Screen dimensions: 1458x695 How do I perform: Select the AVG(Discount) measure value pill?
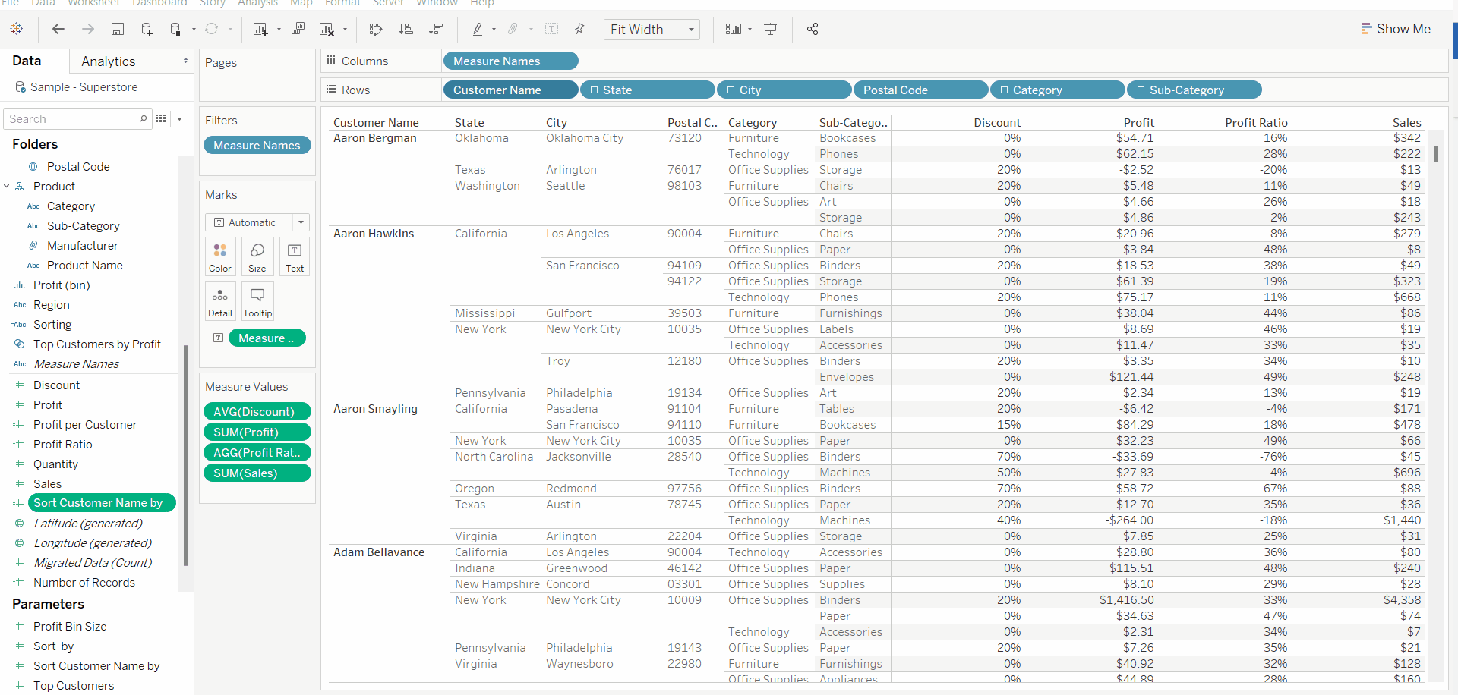(x=257, y=411)
